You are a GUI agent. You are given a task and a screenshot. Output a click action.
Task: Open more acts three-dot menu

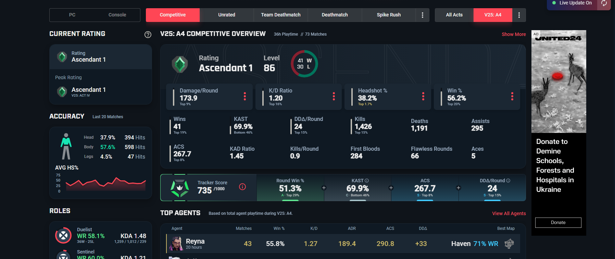[519, 15]
